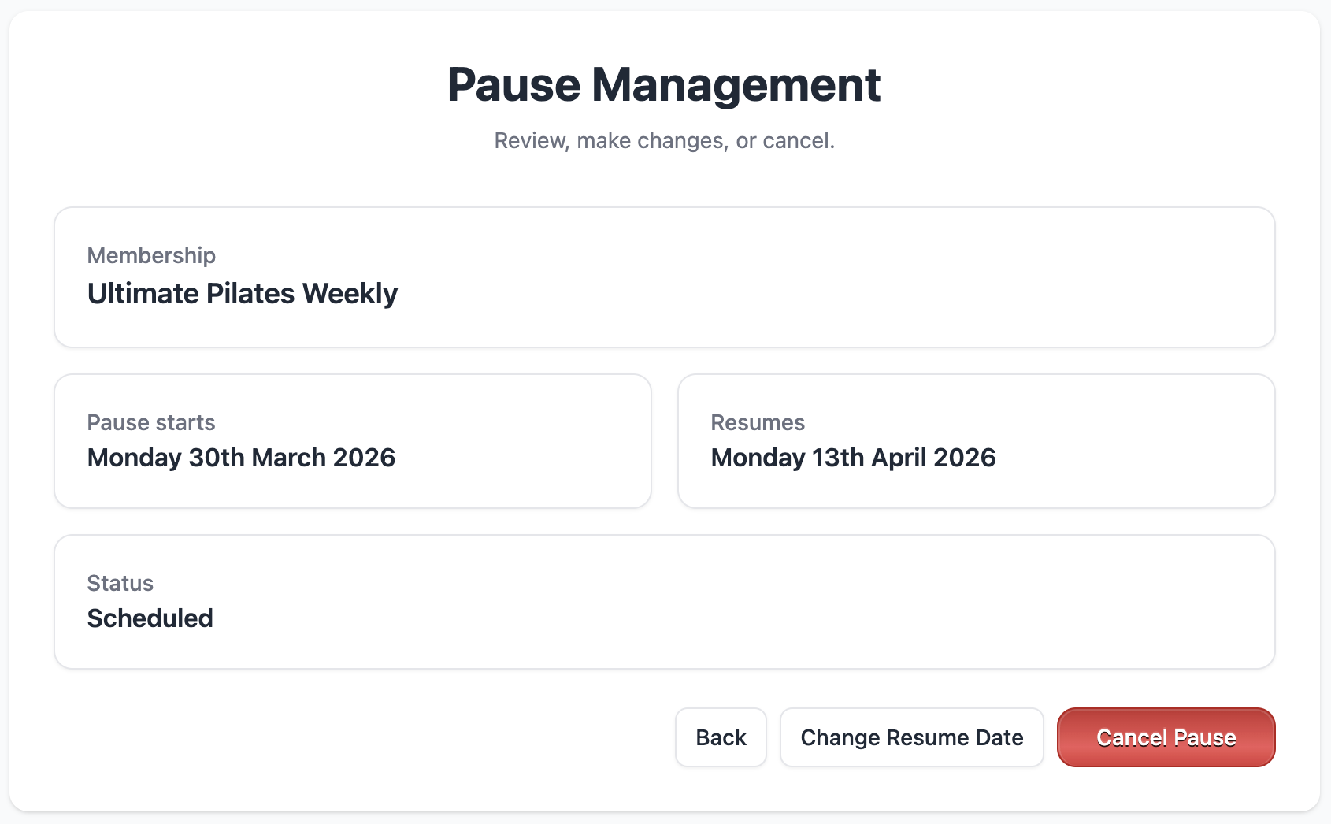Image resolution: width=1331 pixels, height=824 pixels.
Task: Select the Pause Management heading
Action: 664,84
